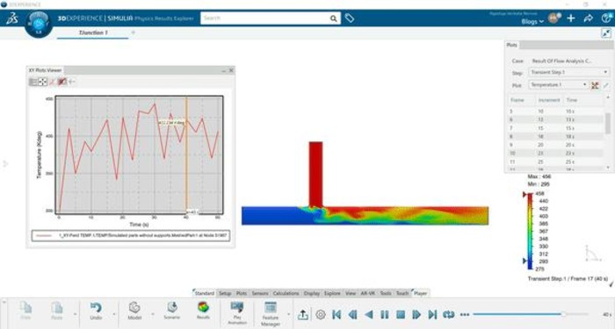This screenshot has height=329, width=615.
Task: Switch to the Calculations tab
Action: pyautogui.click(x=286, y=293)
